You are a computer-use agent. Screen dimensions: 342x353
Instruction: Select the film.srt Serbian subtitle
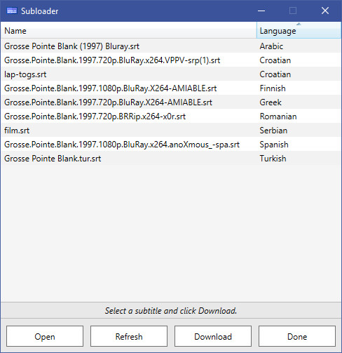[171, 131]
